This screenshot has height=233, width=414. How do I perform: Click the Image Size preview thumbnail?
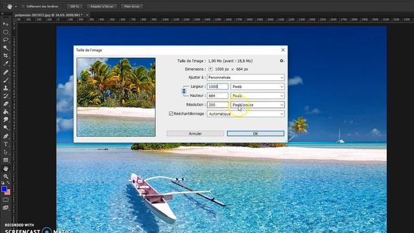click(116, 97)
